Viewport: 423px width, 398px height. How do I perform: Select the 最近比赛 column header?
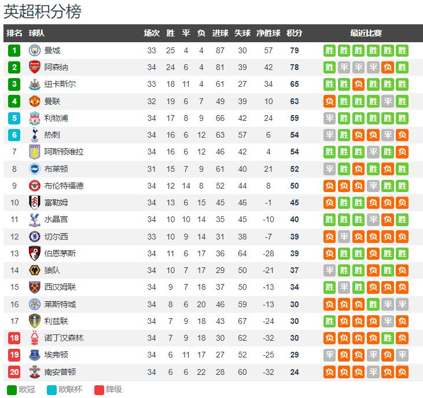(366, 33)
